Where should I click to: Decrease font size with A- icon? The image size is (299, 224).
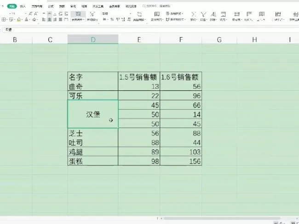point(36,14)
